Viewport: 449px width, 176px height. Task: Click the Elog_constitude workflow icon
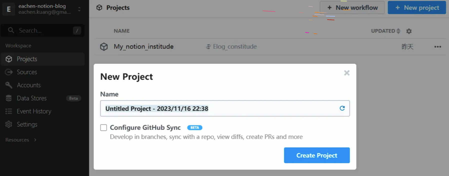pyautogui.click(x=208, y=47)
